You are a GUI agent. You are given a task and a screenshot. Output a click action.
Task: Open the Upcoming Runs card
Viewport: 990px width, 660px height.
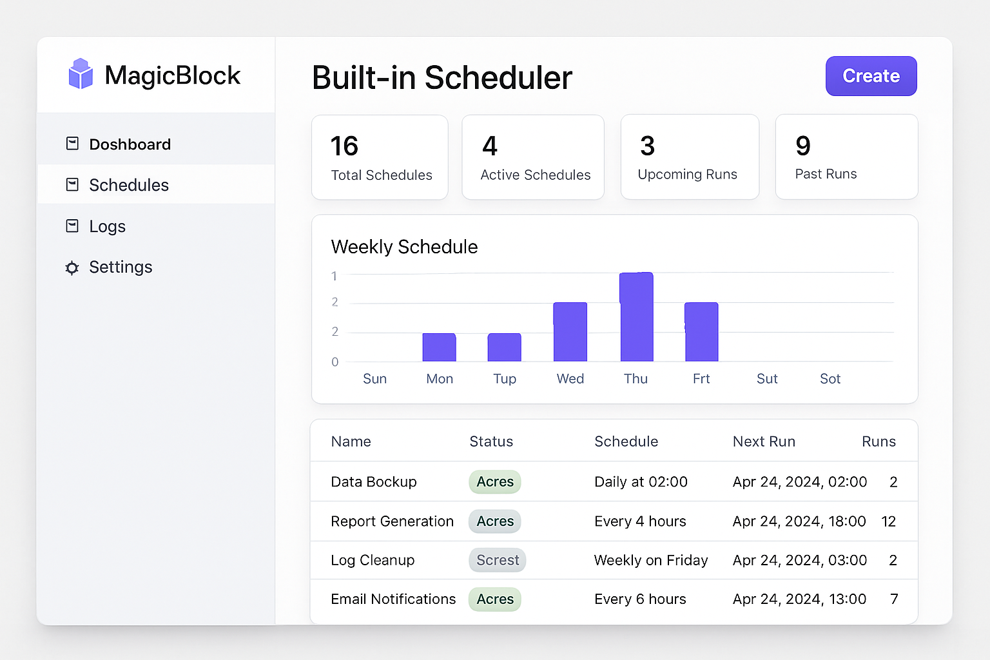tap(690, 157)
